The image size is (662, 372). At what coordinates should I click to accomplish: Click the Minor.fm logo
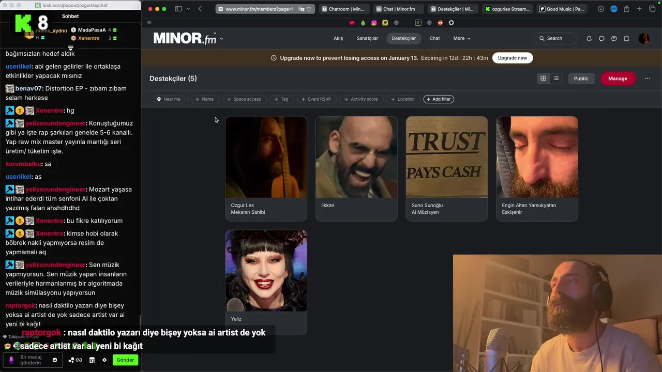[185, 38]
